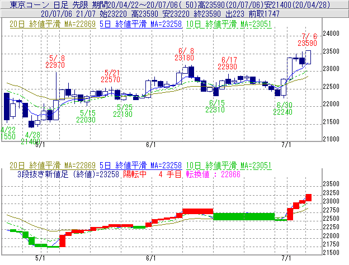349x265 pixels.
Task: Click the 21750 axis label
Action: click(x=331, y=244)
